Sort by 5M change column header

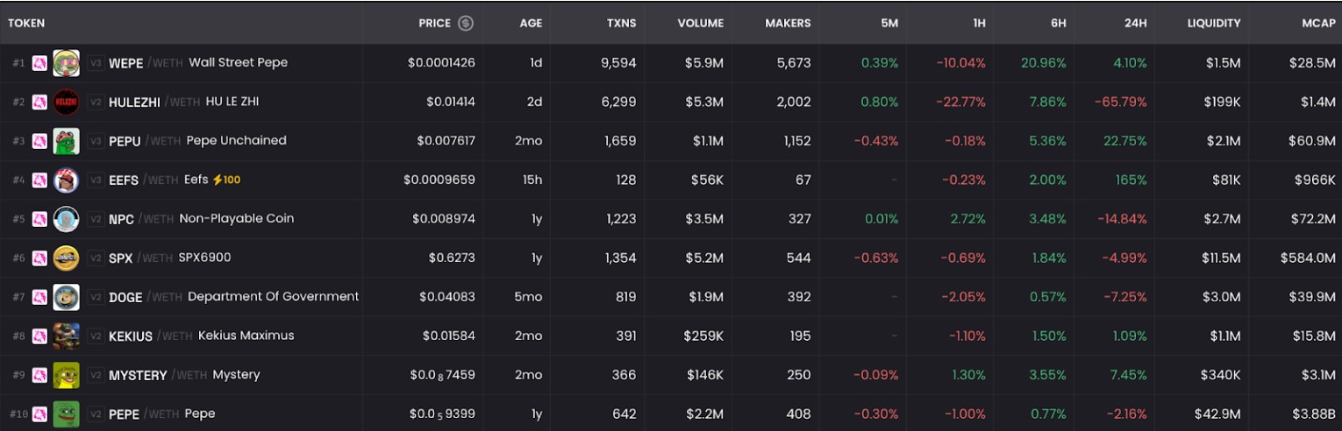pos(889,24)
